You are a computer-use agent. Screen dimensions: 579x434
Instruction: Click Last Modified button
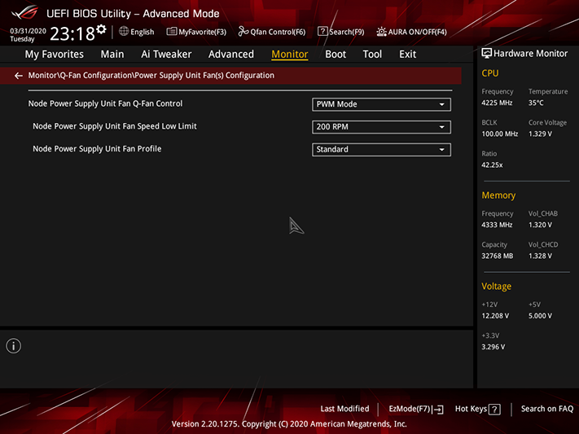pyautogui.click(x=344, y=409)
